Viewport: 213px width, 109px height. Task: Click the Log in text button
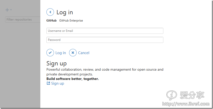60,53
